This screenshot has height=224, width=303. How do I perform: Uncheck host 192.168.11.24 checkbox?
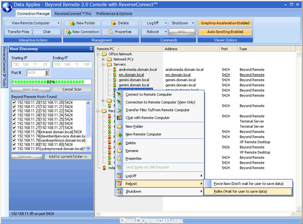click(x=14, y=115)
